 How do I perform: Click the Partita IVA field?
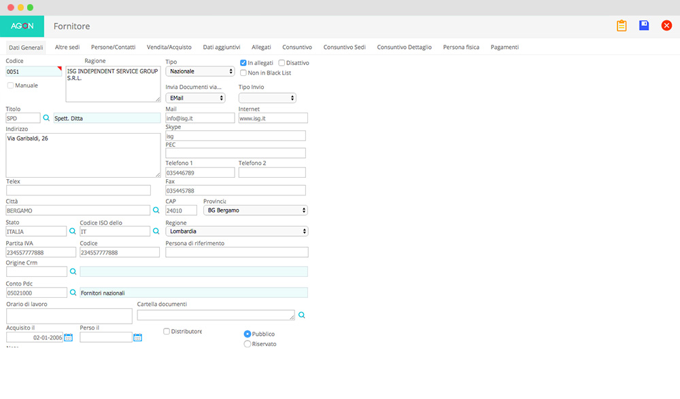(x=41, y=252)
